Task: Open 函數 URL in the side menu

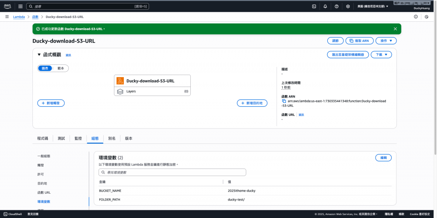Action: 44,192
